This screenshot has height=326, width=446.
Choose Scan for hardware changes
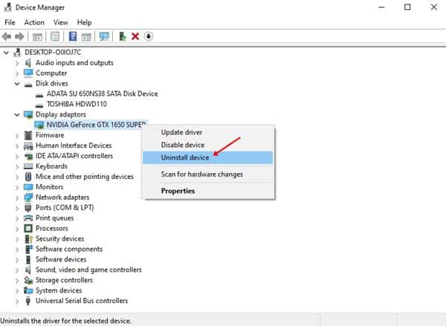[x=208, y=175]
